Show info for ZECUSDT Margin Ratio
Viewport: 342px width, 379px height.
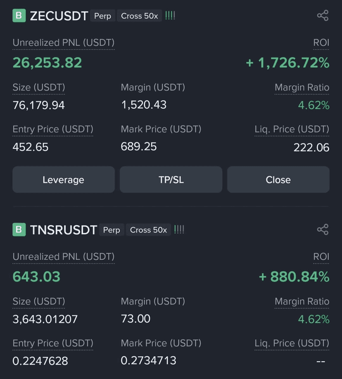(x=302, y=87)
